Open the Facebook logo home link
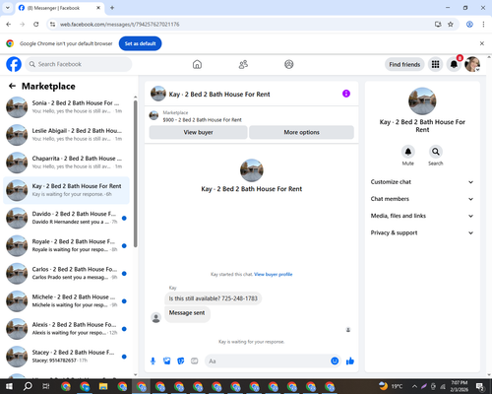The height and width of the screenshot is (394, 492). [x=14, y=64]
